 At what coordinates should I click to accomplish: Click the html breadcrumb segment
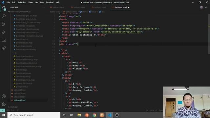(x=83, y=12)
